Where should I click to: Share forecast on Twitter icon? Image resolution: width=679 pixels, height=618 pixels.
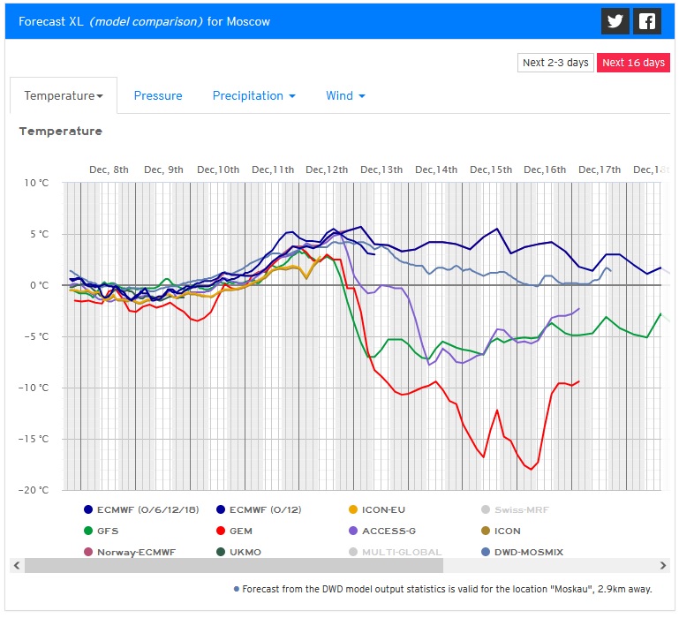(615, 21)
